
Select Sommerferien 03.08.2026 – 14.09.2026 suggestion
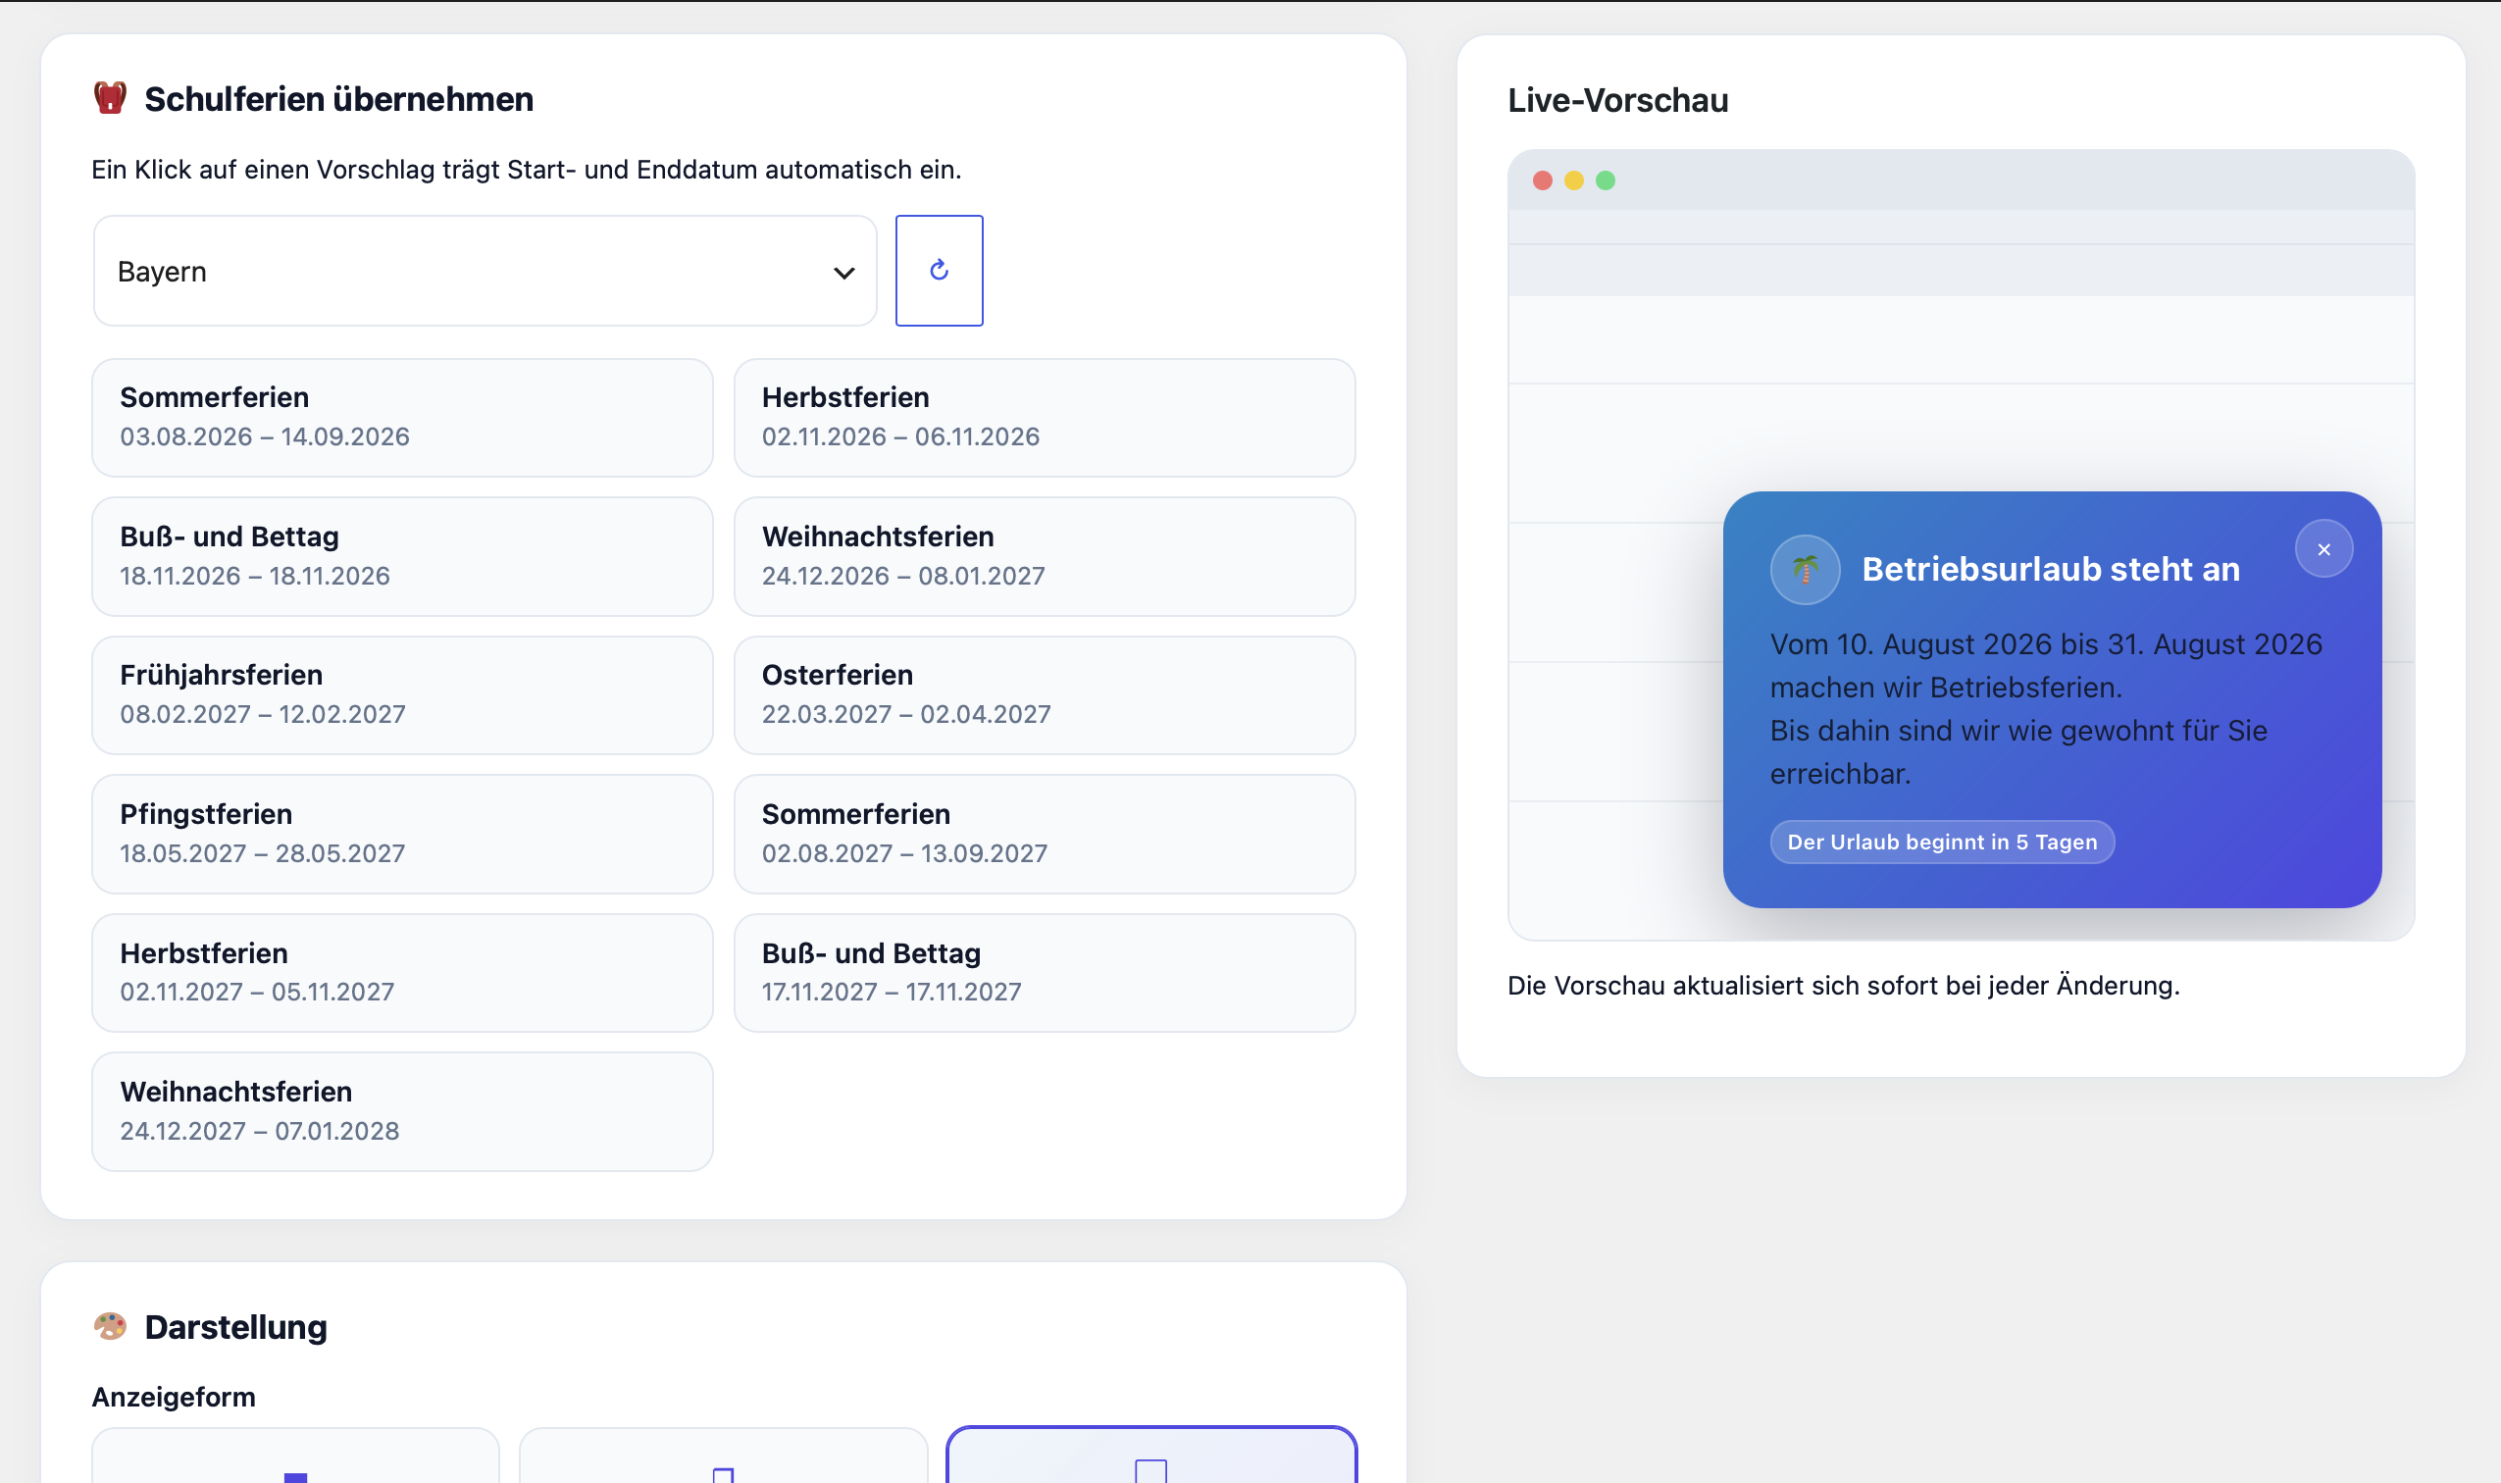click(x=402, y=418)
